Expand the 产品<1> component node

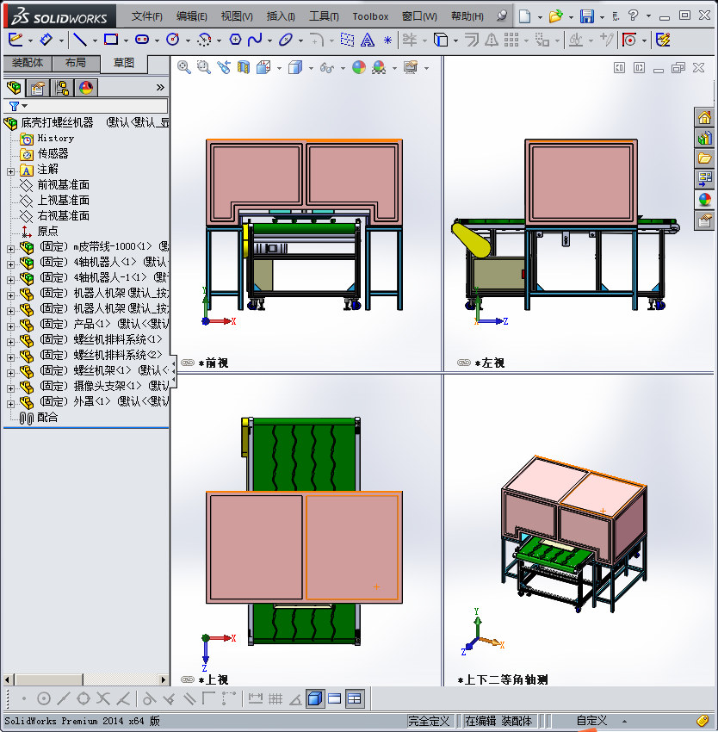[x=10, y=326]
